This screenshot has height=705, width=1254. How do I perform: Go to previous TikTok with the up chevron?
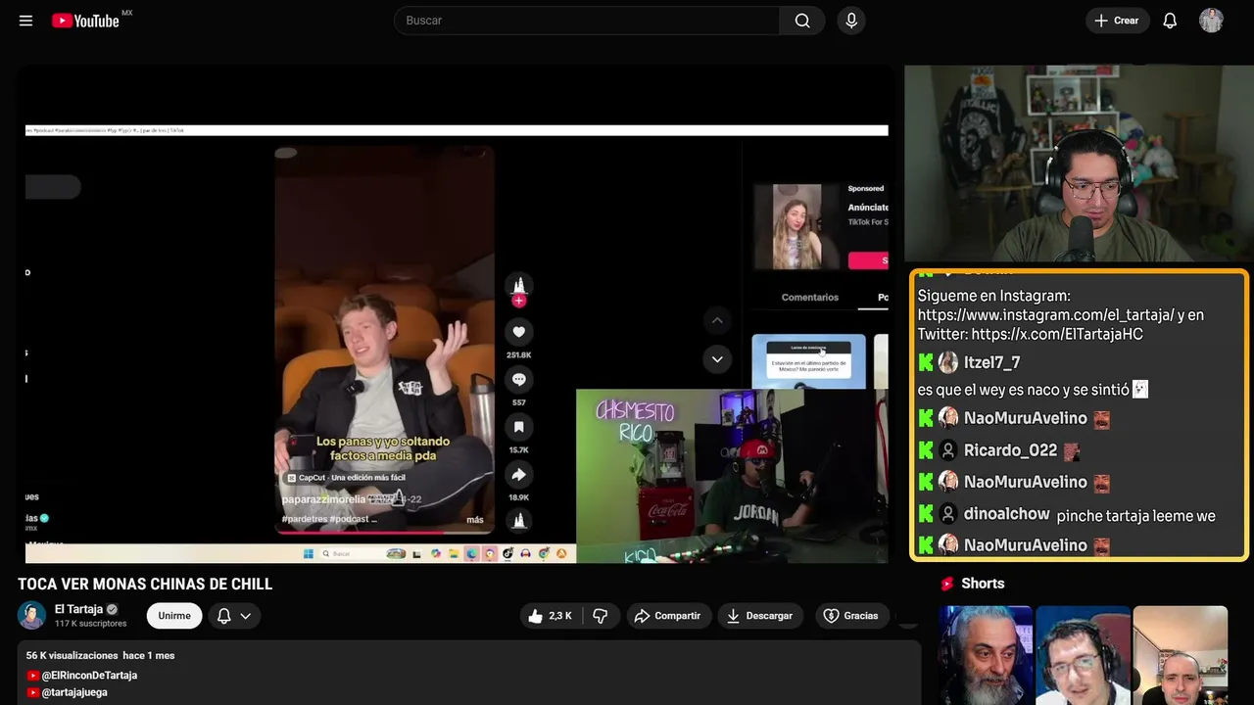pos(717,320)
